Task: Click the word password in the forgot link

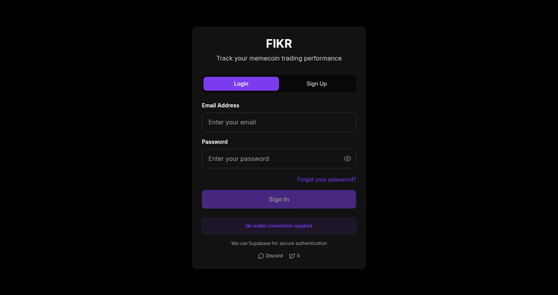Action: tap(342, 179)
